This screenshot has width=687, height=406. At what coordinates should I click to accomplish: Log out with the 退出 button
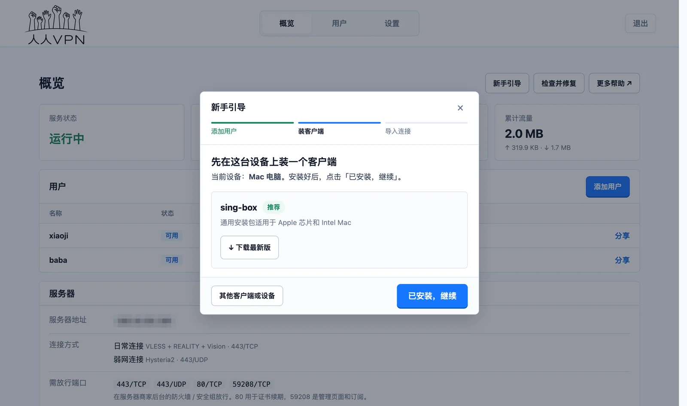(640, 23)
